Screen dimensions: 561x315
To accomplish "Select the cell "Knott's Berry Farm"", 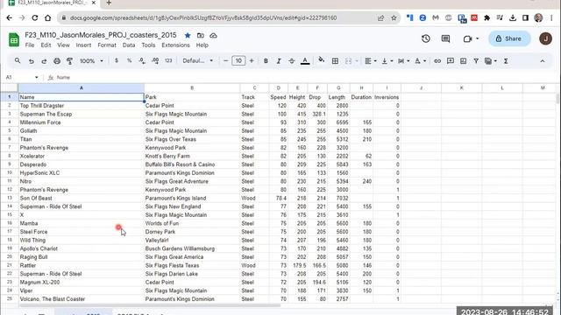I will click(192, 156).
